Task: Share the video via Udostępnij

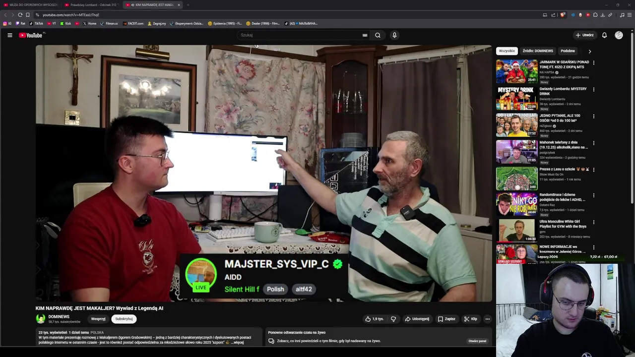Action: [417, 319]
